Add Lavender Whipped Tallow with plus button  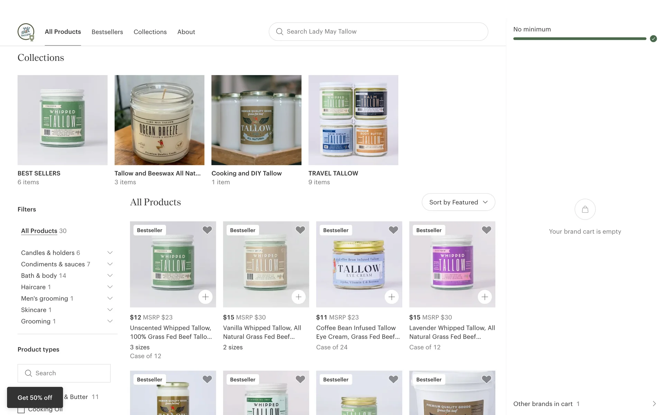click(x=485, y=297)
